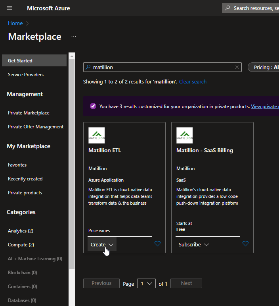Click the My Marketplace section heading
This screenshot has width=279, height=306.
[x=29, y=146]
